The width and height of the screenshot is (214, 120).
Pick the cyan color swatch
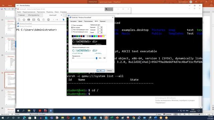97,36
